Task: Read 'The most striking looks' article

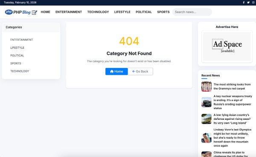Action: pyautogui.click(x=232, y=86)
